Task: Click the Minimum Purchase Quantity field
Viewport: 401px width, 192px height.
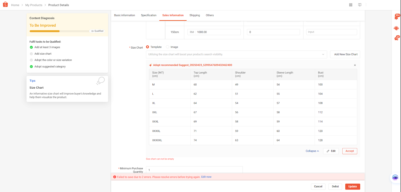Action: [194, 170]
